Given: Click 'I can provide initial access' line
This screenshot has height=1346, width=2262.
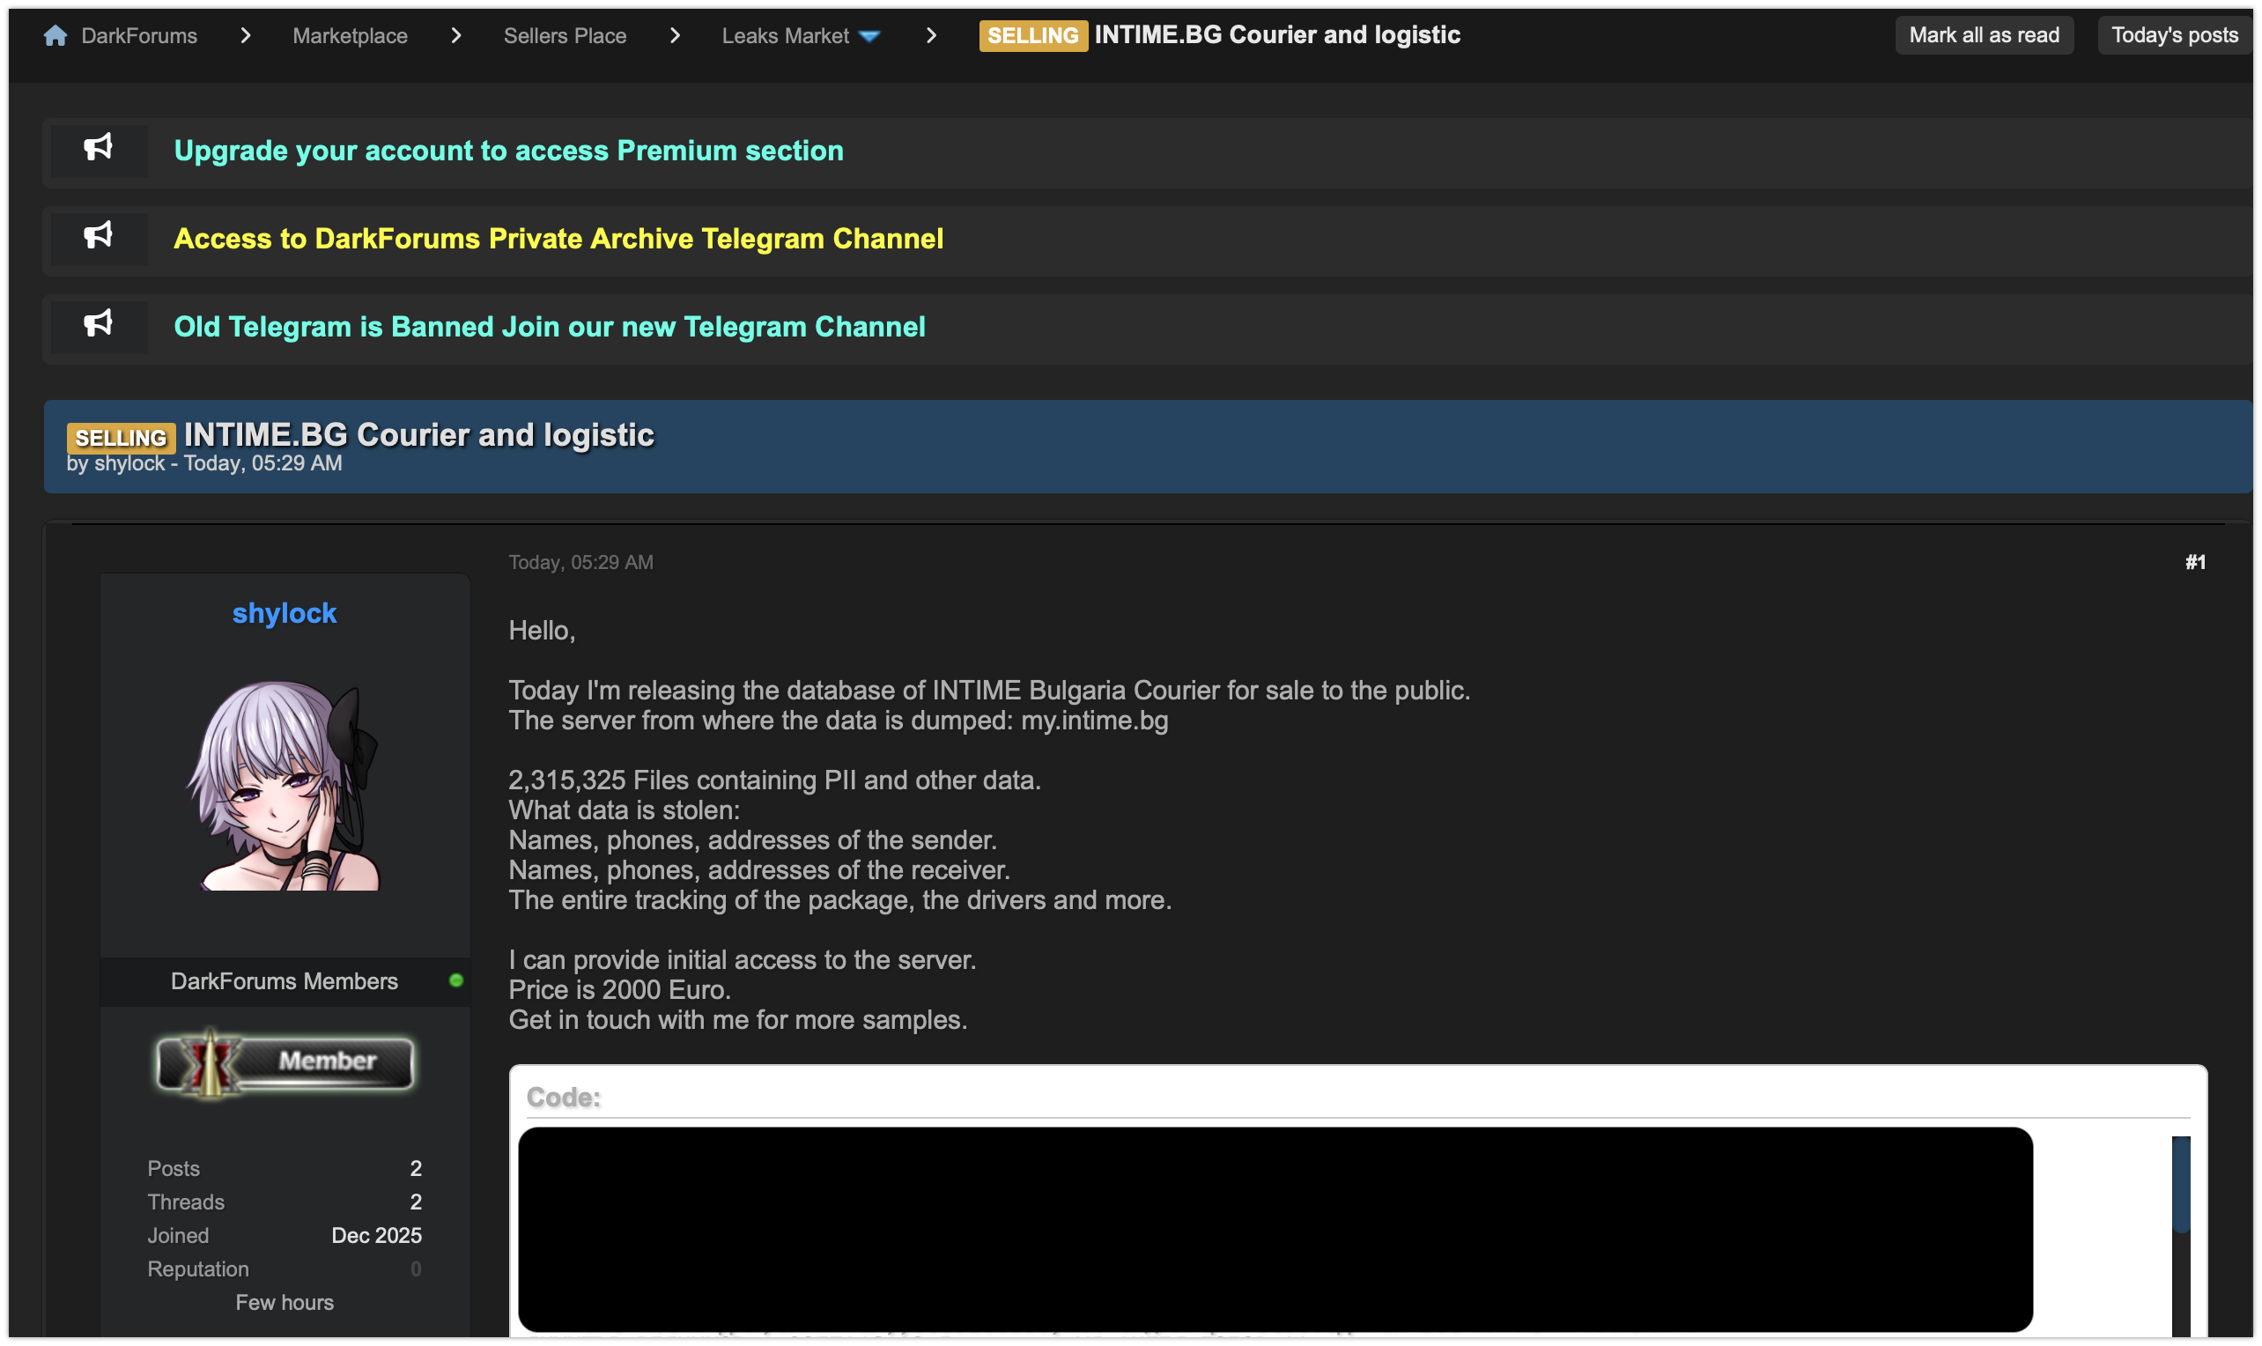Looking at the screenshot, I should pyautogui.click(x=742, y=959).
